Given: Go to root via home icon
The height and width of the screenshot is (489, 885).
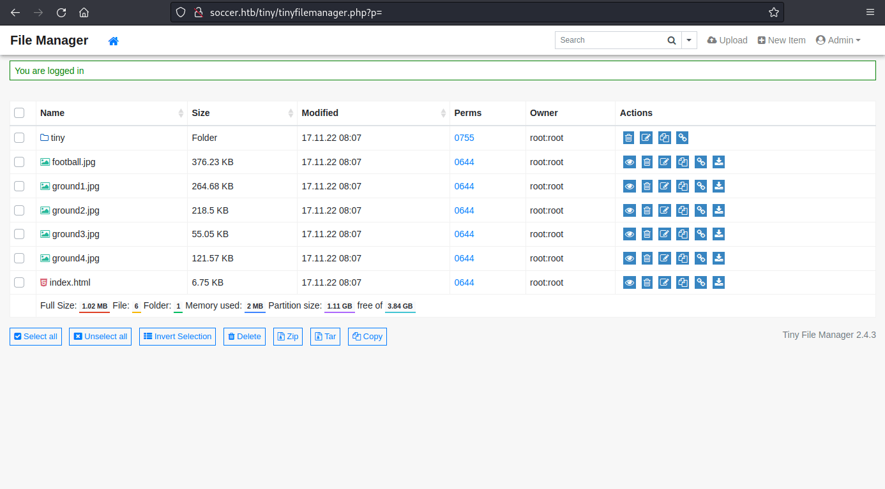Looking at the screenshot, I should tap(114, 41).
